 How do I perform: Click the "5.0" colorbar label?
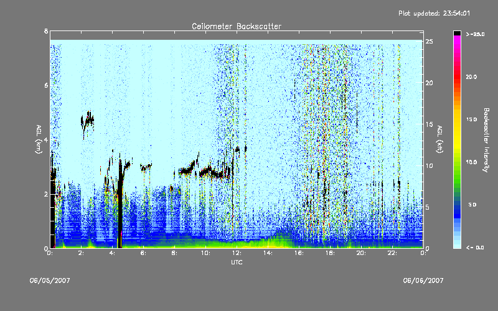point(473,205)
